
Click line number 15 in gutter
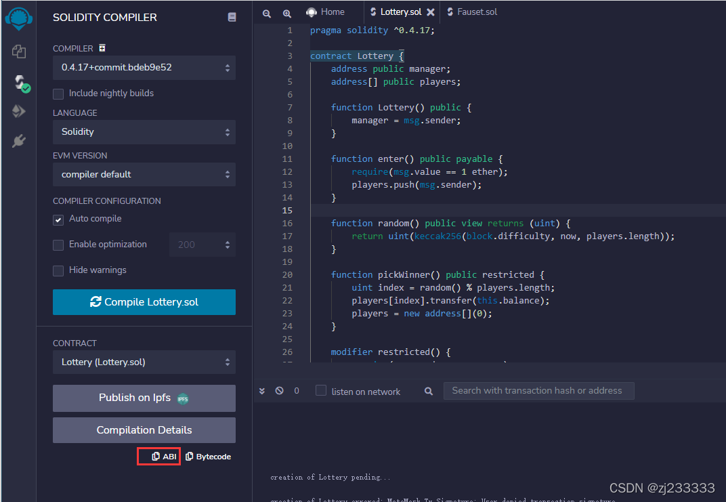(x=287, y=210)
